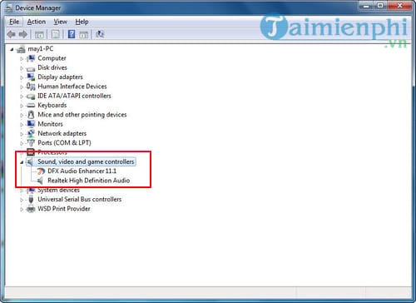The width and height of the screenshot is (416, 303).
Task: Click the Help question mark toolbar icon
Action: coord(72,34)
